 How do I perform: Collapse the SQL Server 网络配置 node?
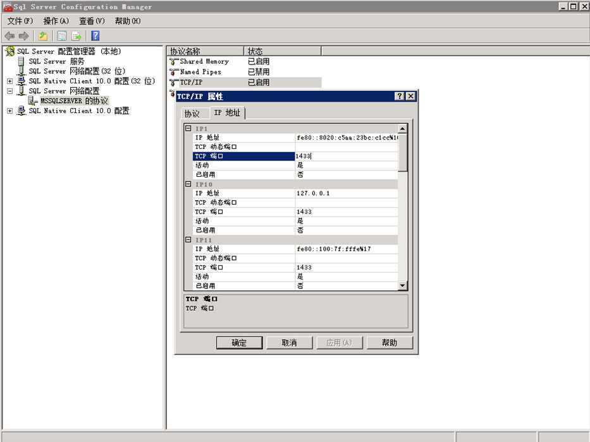(x=9, y=91)
